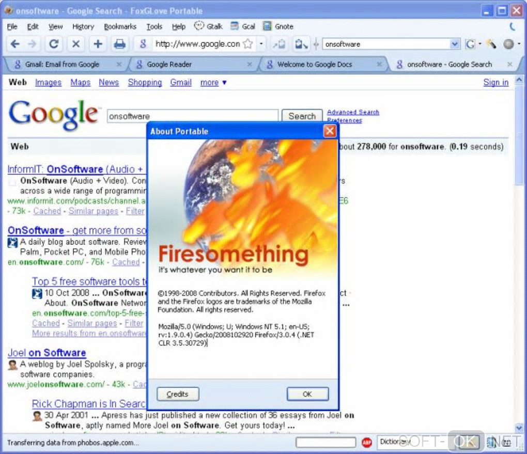Viewport: 527px width, 454px height.
Task: Open the OnSoftware - get more result
Action: pyautogui.click(x=77, y=230)
